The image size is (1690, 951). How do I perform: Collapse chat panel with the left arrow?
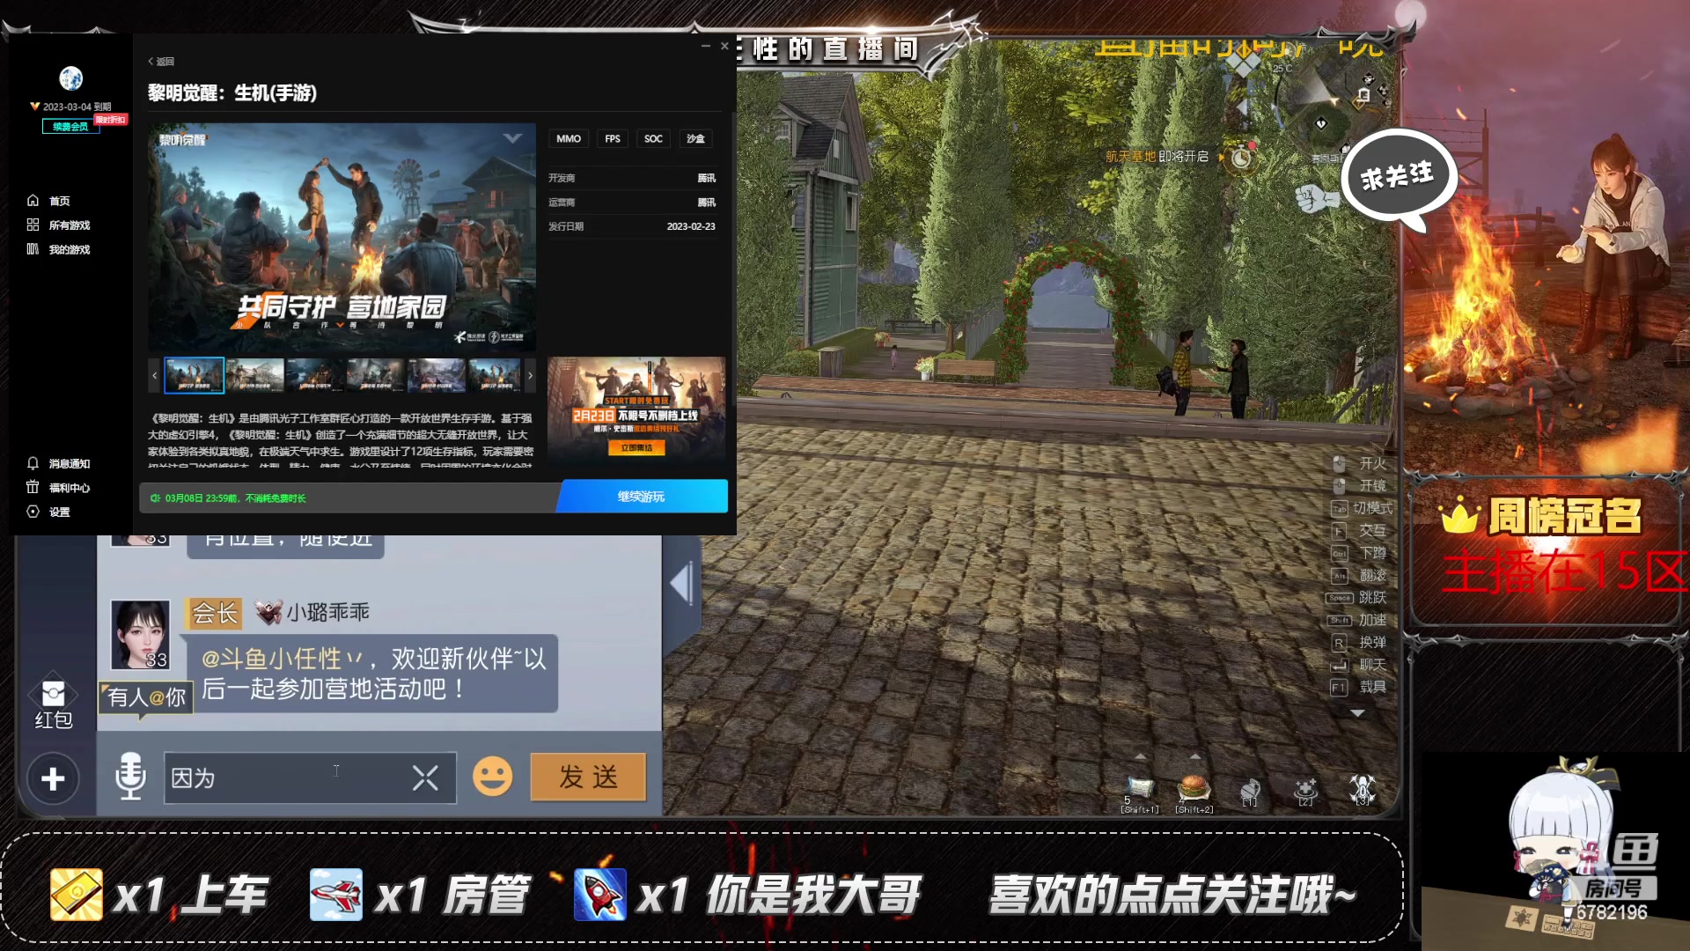pyautogui.click(x=681, y=584)
